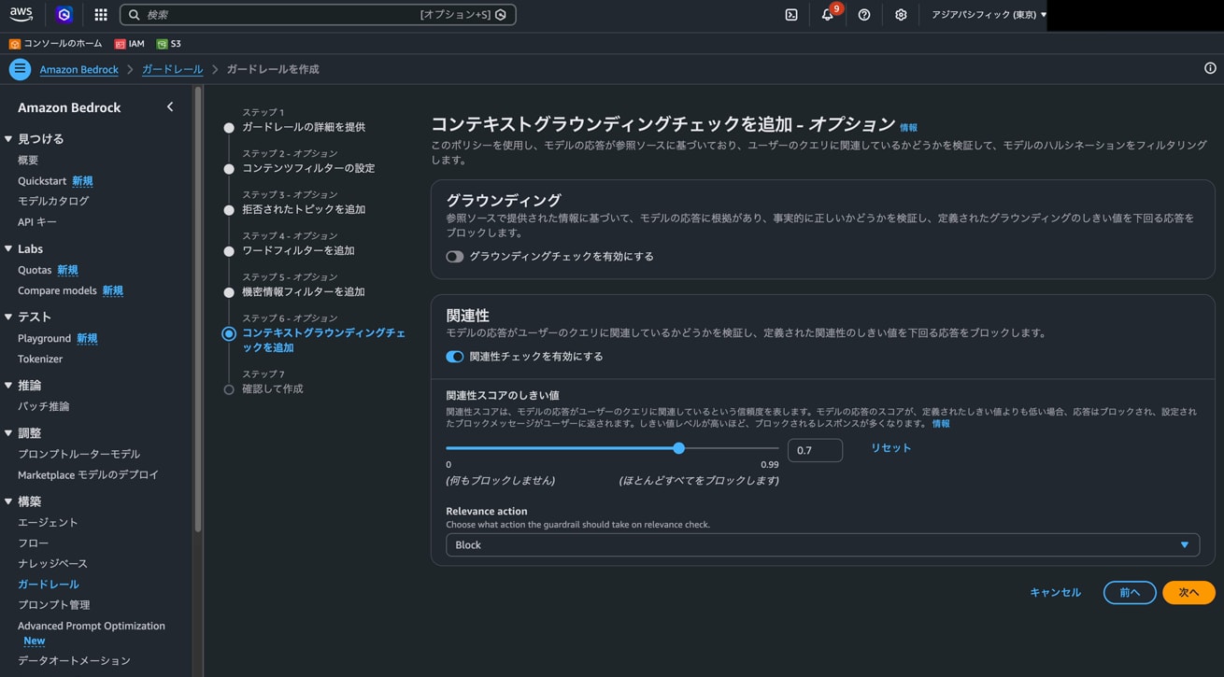Open Advanced Prompt Optimization in the sidebar
This screenshot has width=1224, height=677.
click(x=92, y=627)
